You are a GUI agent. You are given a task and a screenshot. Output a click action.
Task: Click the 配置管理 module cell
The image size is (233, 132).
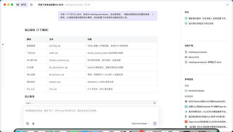36,46
